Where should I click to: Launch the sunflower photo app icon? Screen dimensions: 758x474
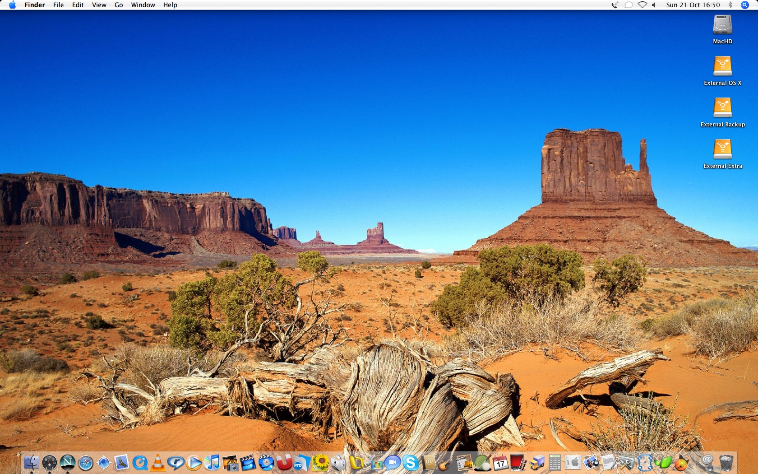[x=320, y=463]
